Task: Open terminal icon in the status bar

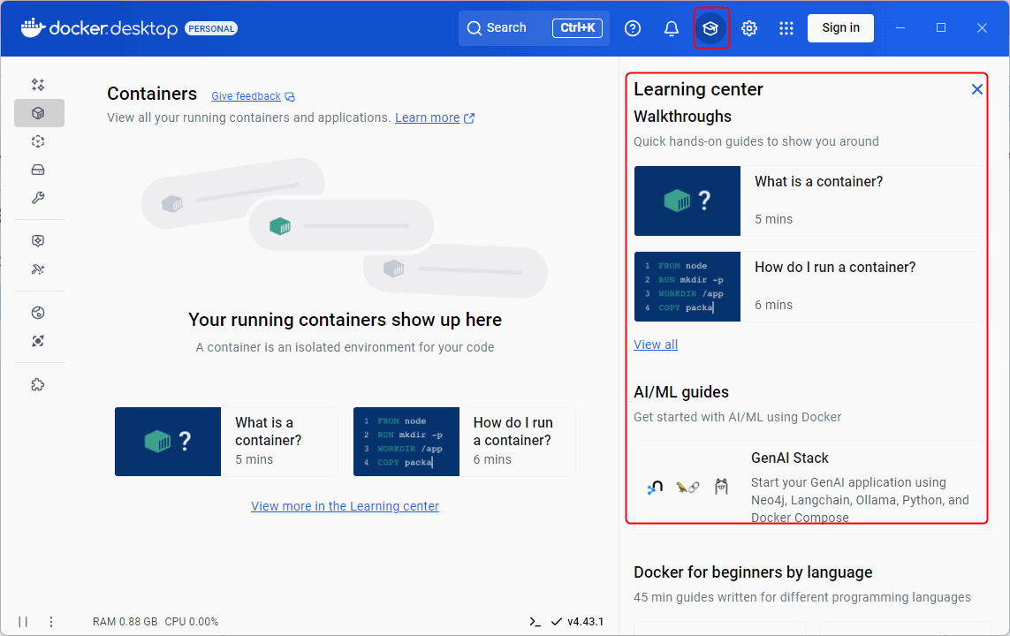Action: [x=535, y=622]
